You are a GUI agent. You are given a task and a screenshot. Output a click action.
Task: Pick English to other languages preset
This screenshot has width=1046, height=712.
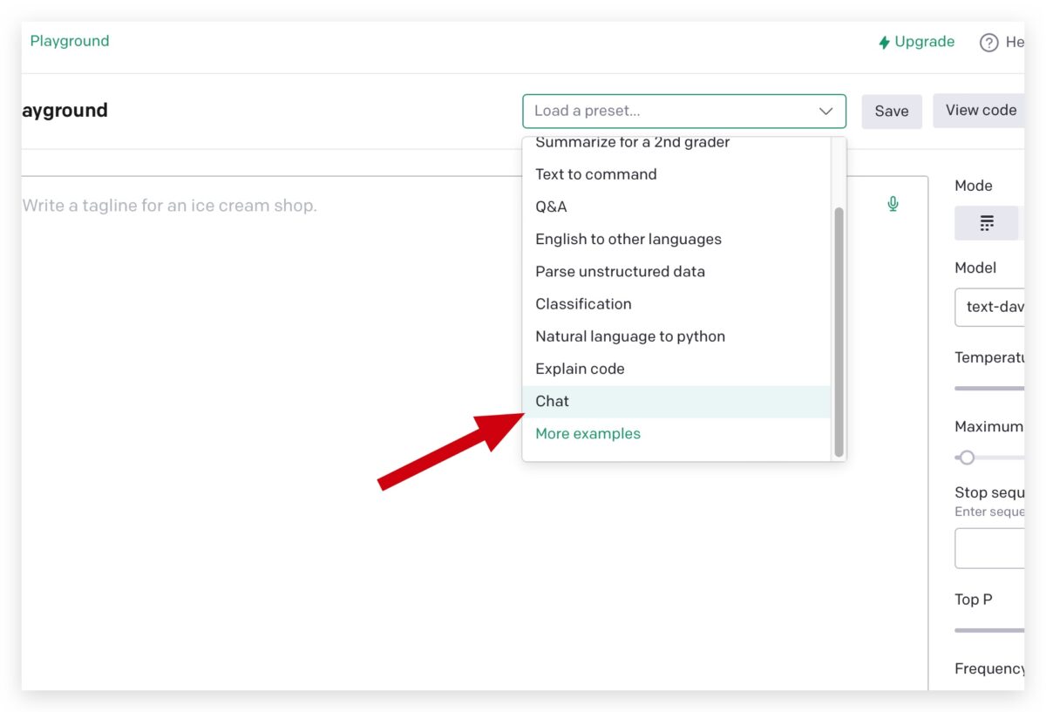pos(676,239)
